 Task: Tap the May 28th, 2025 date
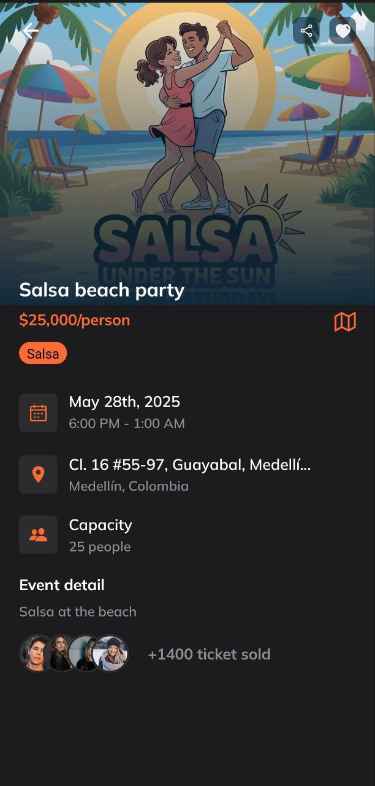pyautogui.click(x=124, y=402)
